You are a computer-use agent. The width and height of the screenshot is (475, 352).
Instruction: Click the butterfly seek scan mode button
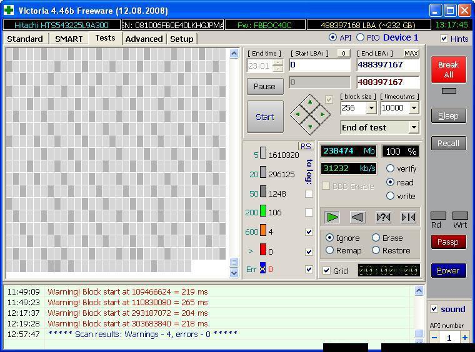(408, 217)
